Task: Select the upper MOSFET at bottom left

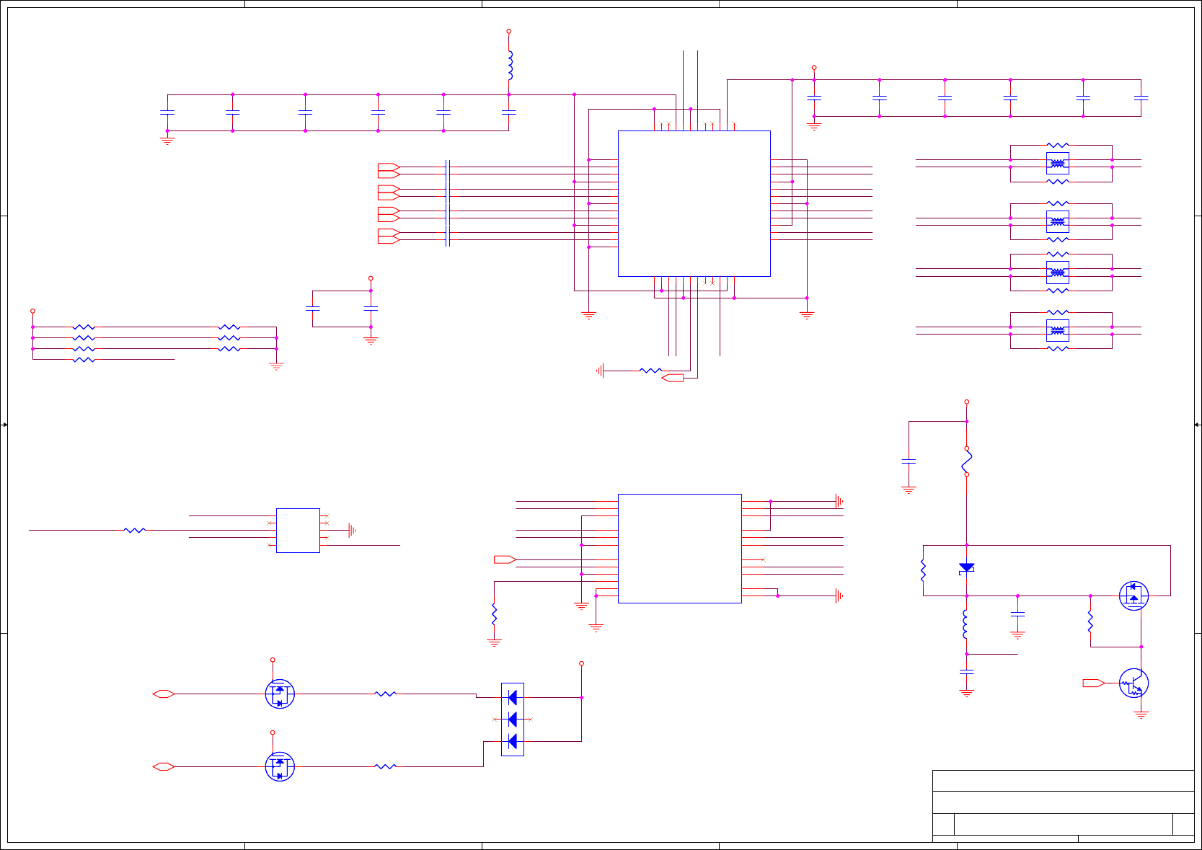Action: [x=280, y=694]
